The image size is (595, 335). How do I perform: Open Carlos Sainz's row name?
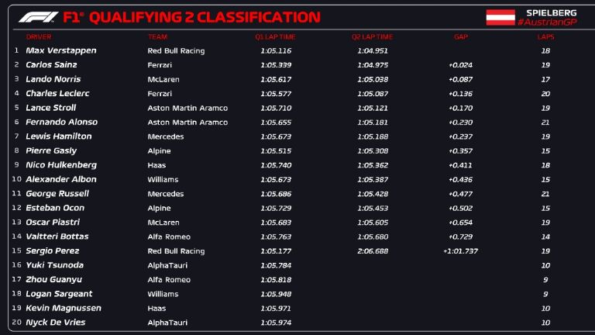point(51,65)
